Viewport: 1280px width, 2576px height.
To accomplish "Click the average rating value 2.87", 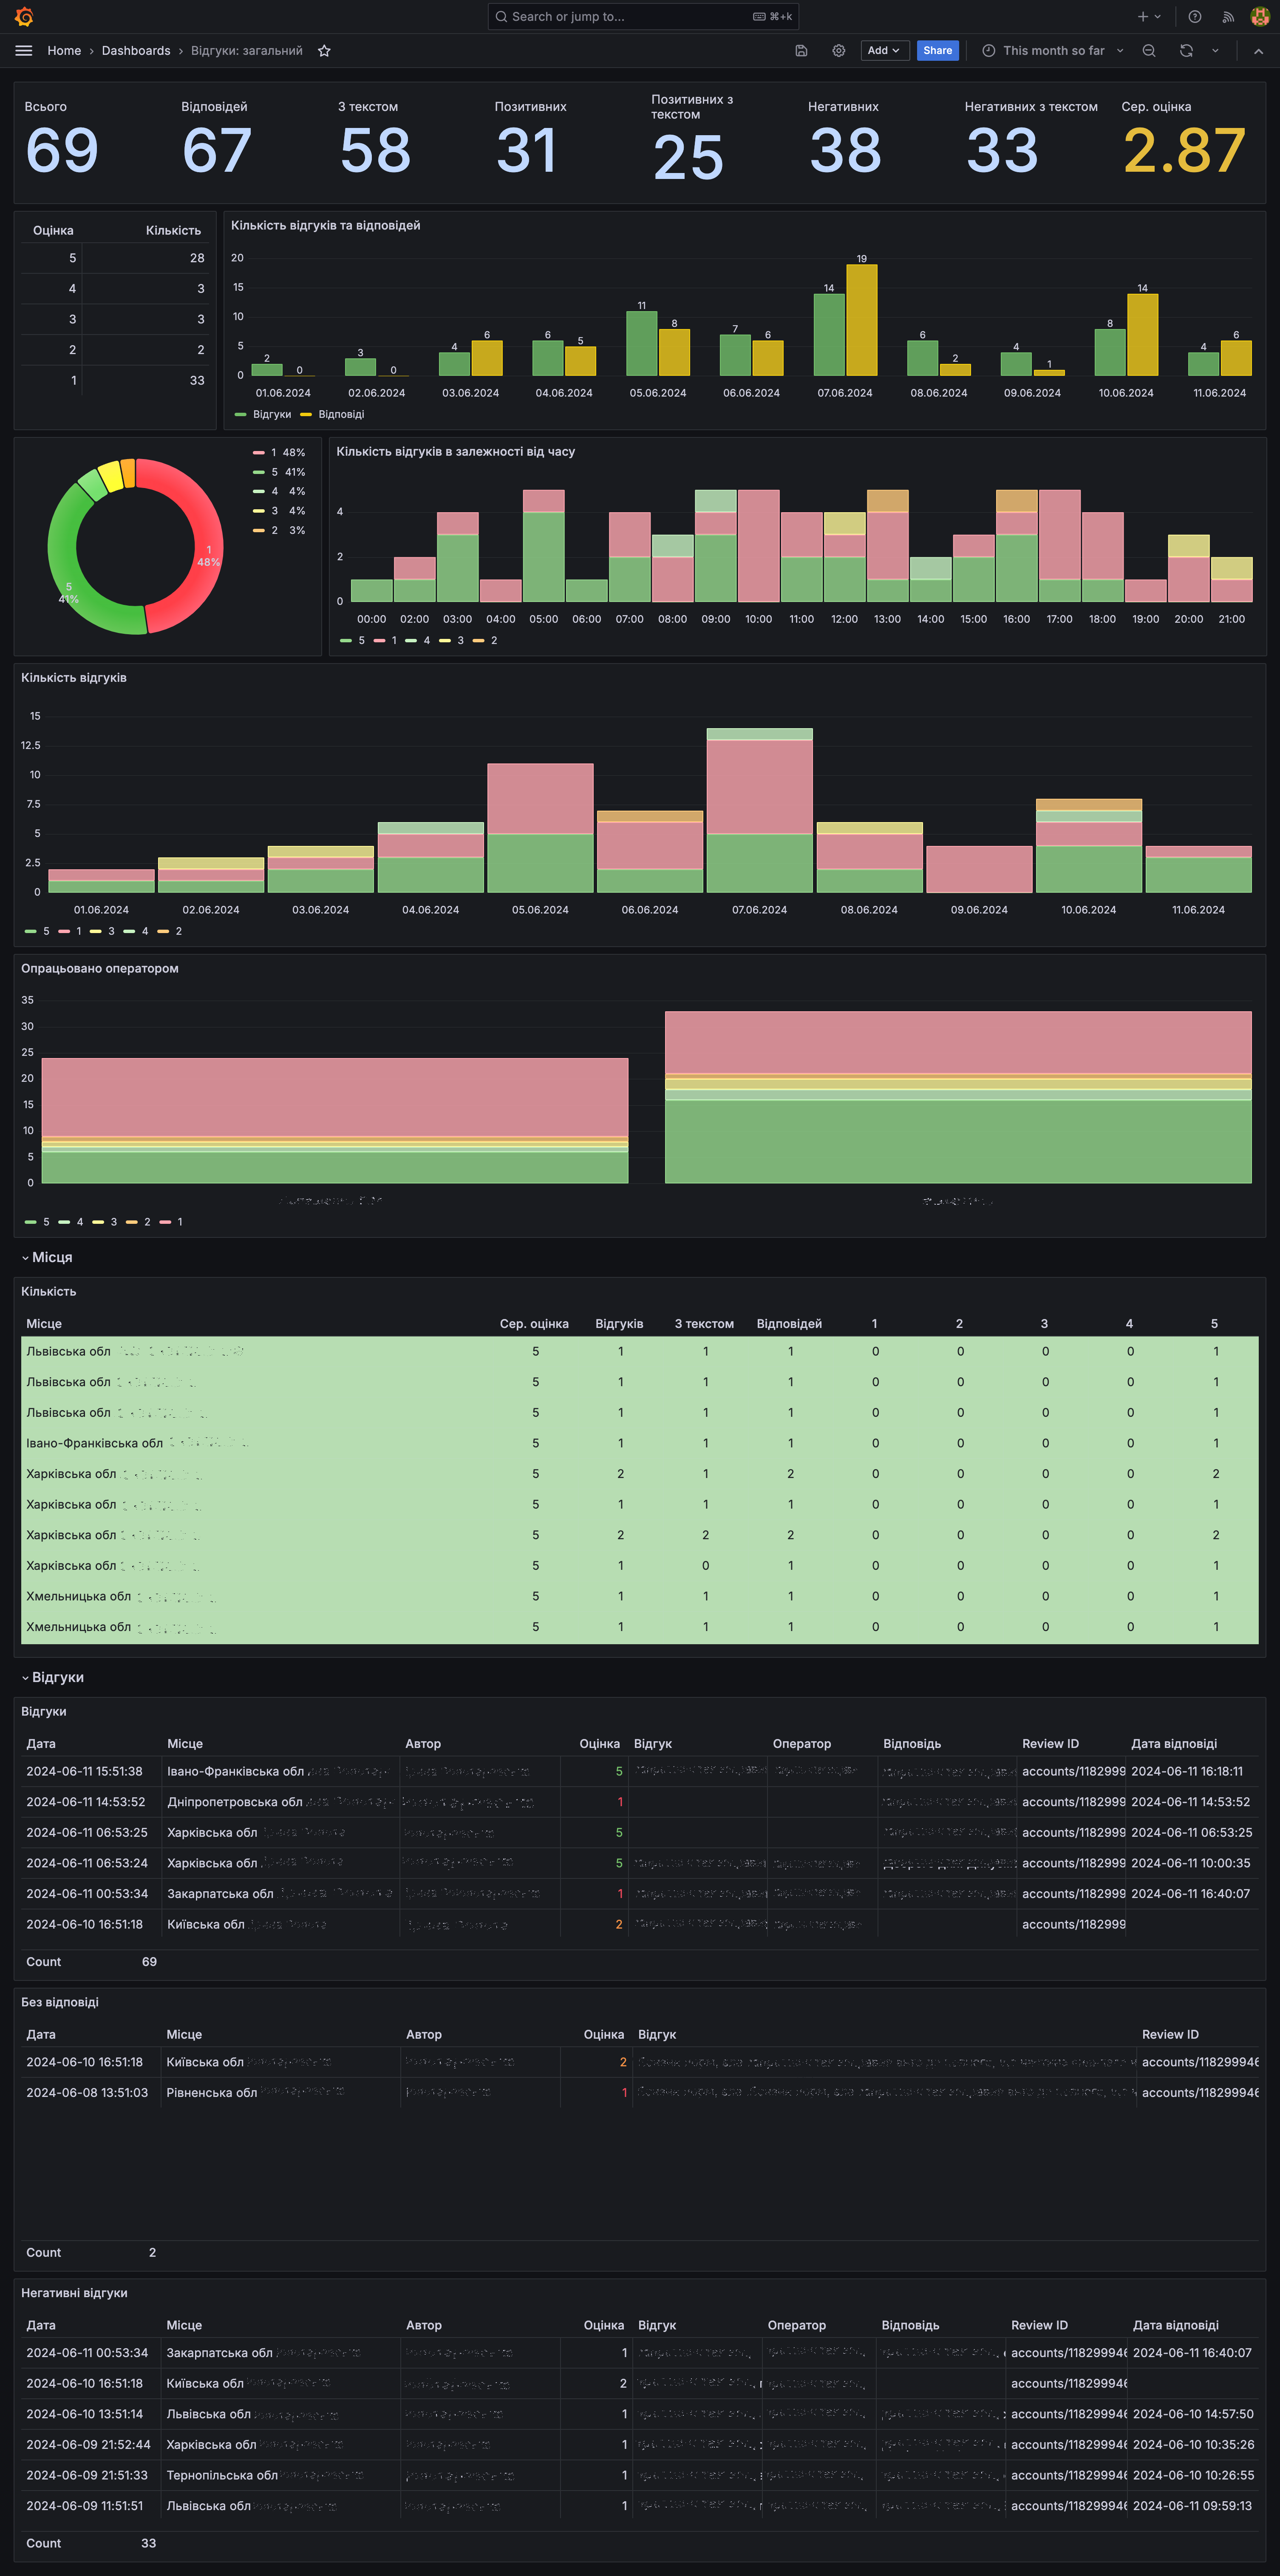I will 1184,151.
